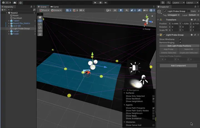Select the Move tool in scene toolbar

[x=40, y=20]
